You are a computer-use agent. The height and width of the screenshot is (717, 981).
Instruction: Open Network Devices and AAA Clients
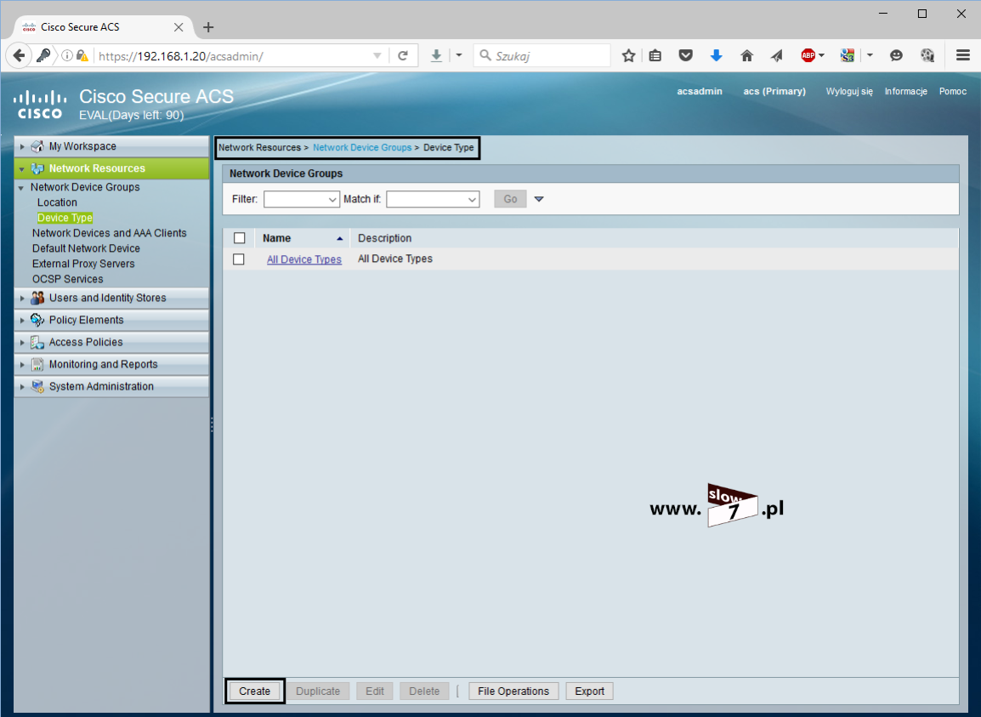coord(110,233)
